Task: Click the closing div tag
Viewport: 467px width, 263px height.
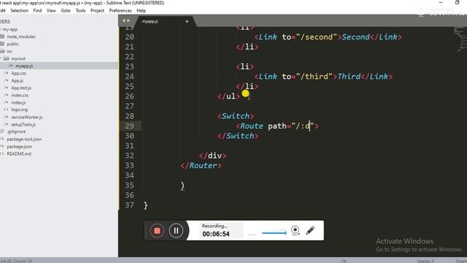Action: tap(212, 156)
